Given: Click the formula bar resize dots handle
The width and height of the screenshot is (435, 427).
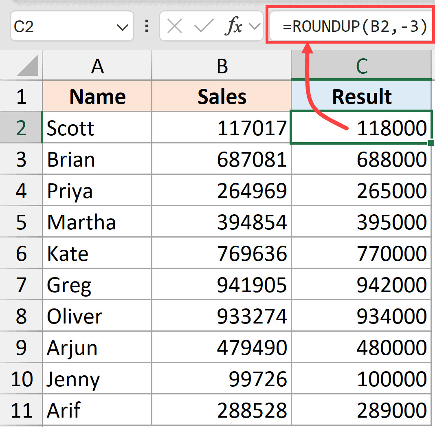Looking at the screenshot, I should (147, 27).
